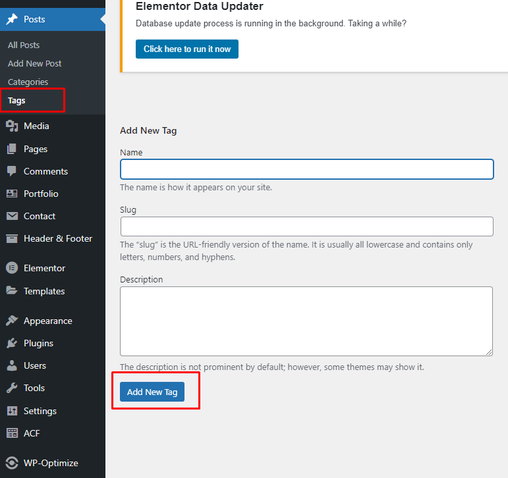The width and height of the screenshot is (508, 478).
Task: Click the Plugins plug icon
Action: pos(12,343)
